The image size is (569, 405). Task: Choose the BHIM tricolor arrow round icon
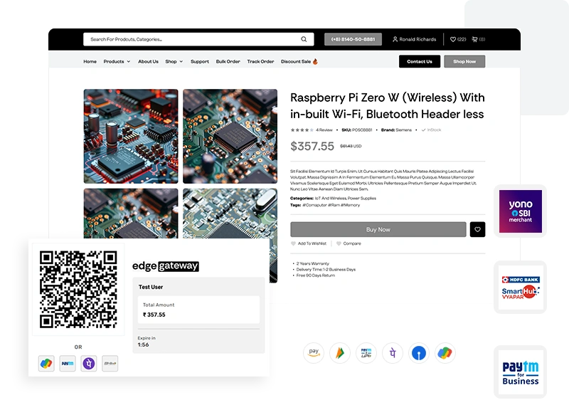tap(340, 353)
